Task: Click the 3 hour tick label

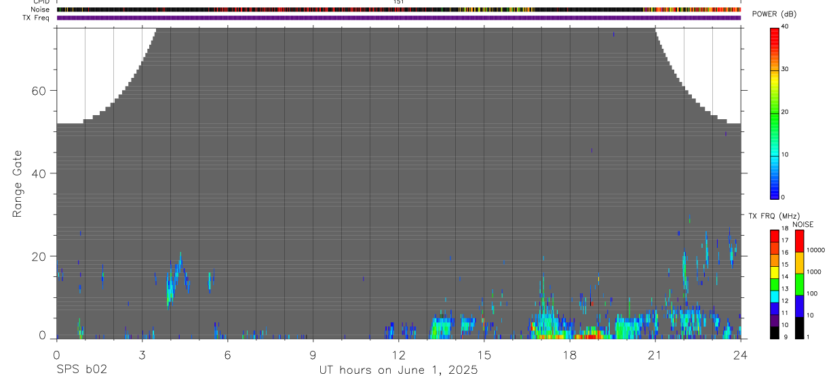Action: [142, 354]
